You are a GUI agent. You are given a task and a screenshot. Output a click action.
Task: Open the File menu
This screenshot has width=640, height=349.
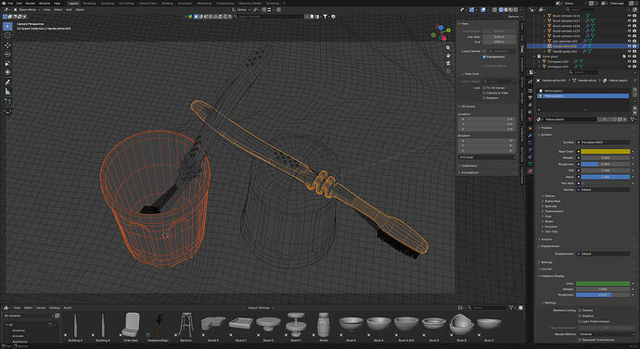click(10, 4)
